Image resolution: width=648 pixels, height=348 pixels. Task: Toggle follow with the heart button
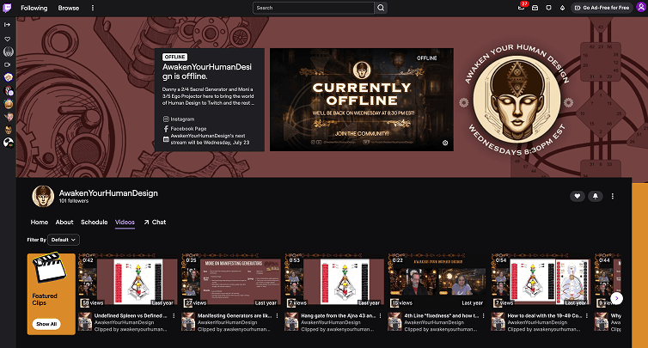[x=578, y=196]
